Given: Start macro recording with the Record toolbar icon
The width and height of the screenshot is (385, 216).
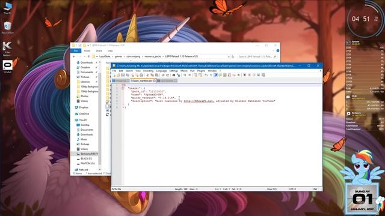Looking at the screenshot, I should [244, 75].
